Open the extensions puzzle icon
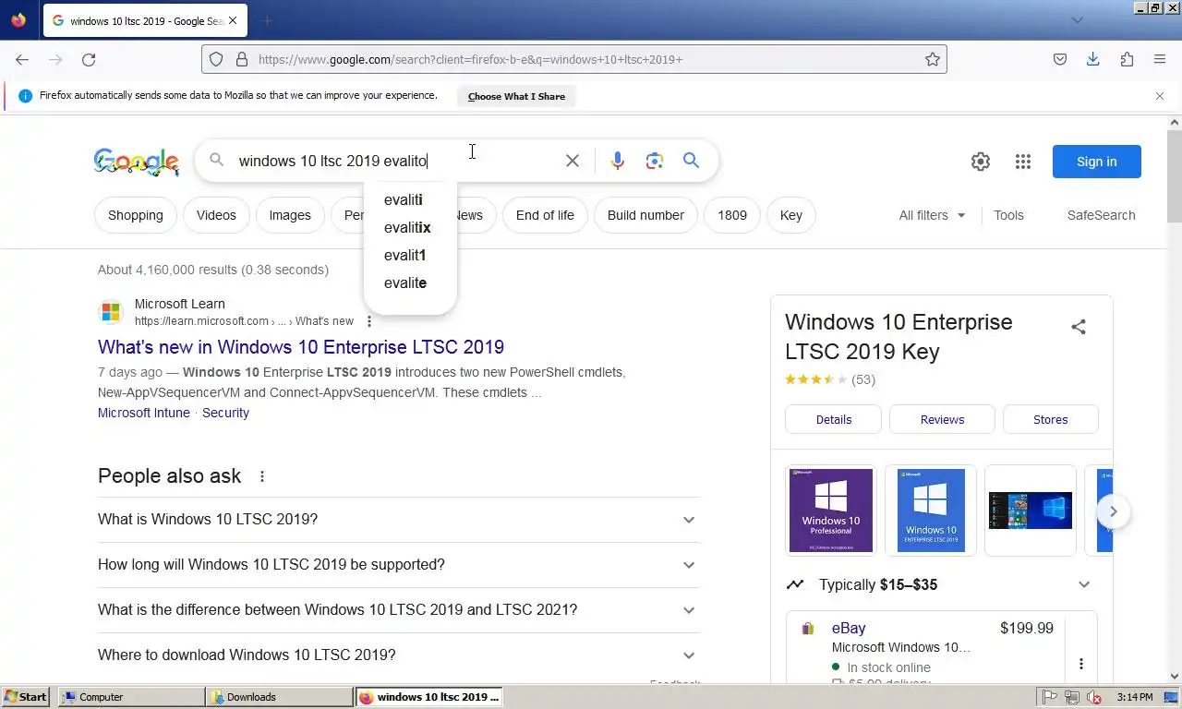Screen dimensions: 1182x709 [1127, 59]
